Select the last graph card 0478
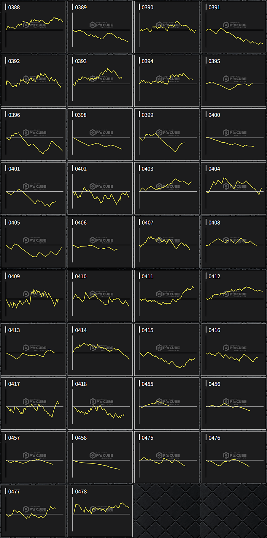 click(x=100, y=511)
